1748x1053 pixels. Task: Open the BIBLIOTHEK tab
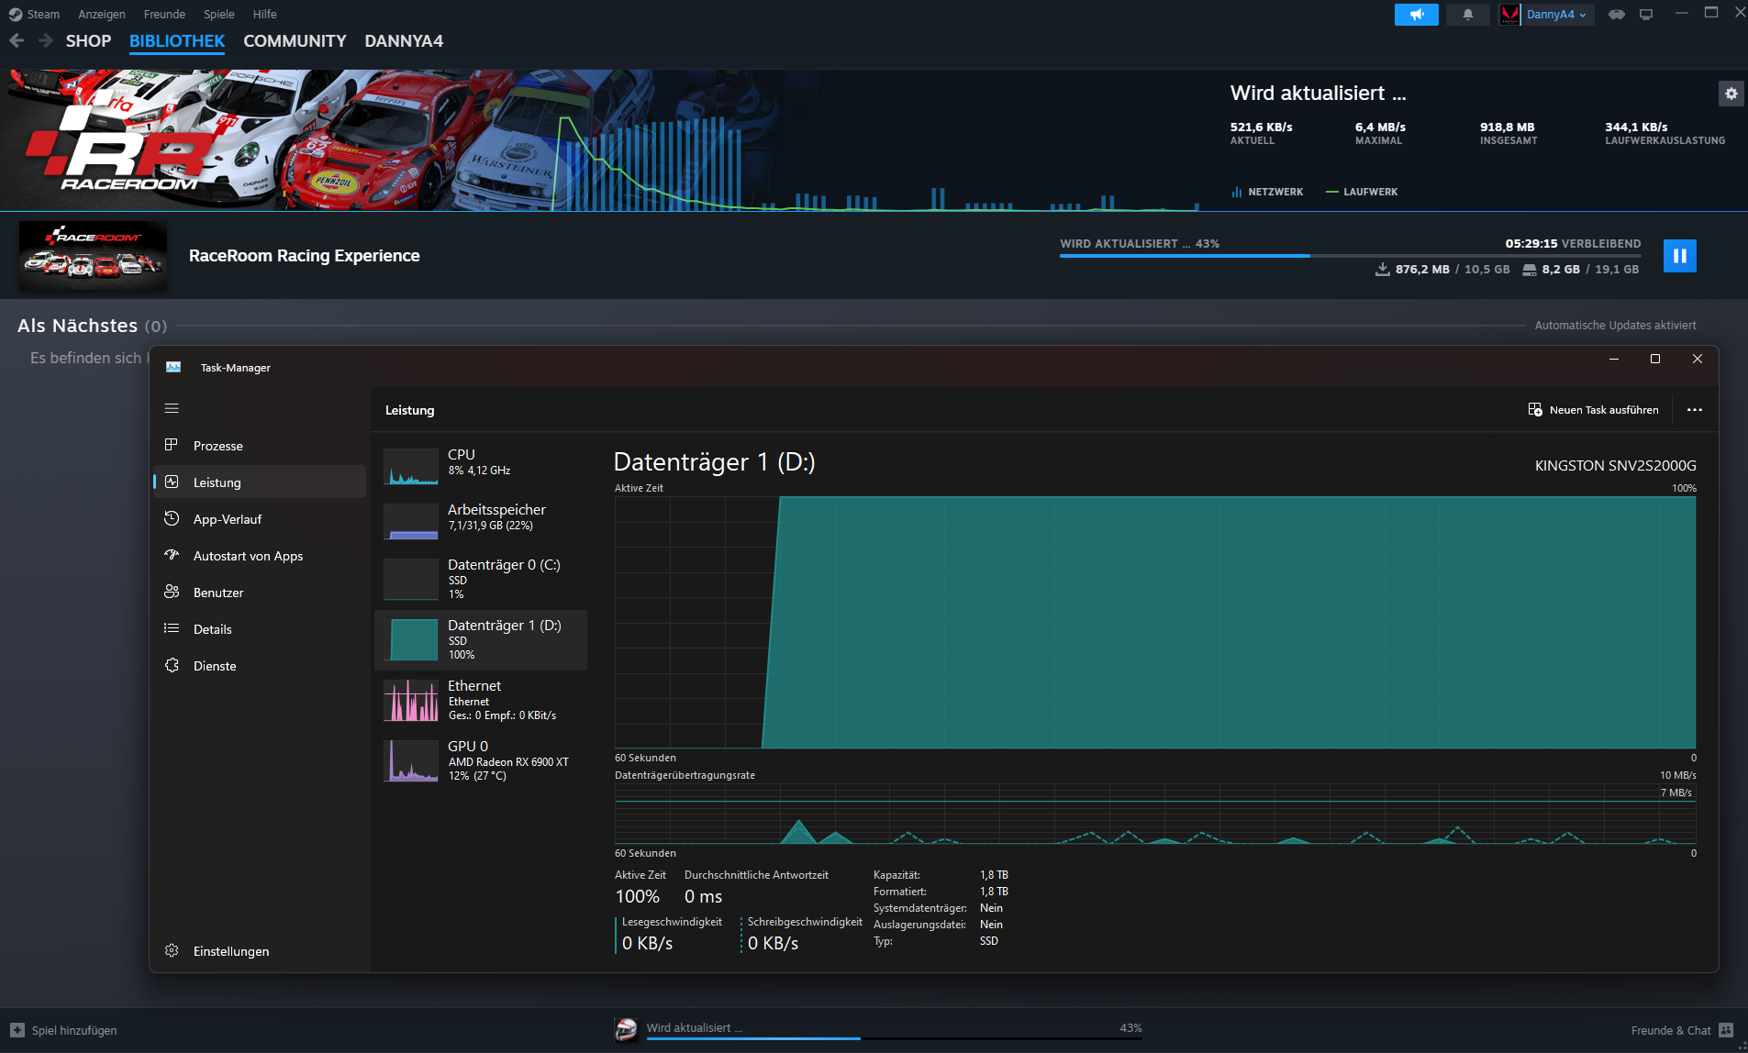177,41
